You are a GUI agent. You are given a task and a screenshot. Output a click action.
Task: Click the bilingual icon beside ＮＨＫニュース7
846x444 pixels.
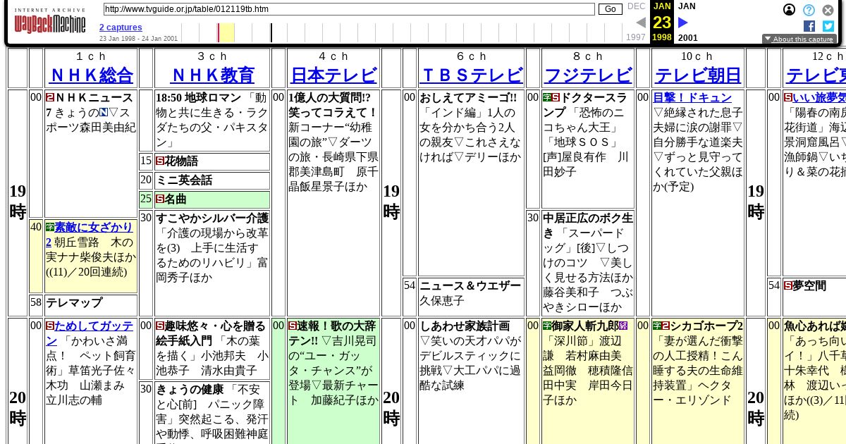(x=50, y=97)
